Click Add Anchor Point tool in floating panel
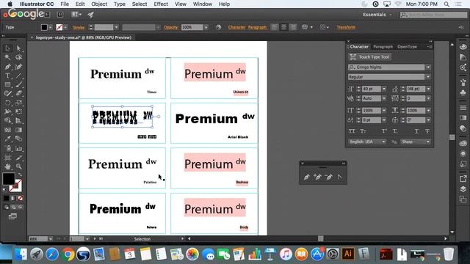 (317, 177)
